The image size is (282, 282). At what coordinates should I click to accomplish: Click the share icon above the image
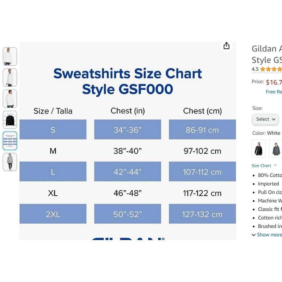coord(226,46)
